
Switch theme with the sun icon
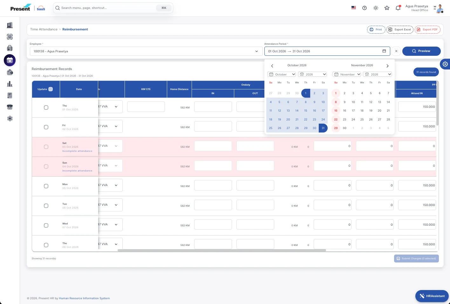[376, 8]
